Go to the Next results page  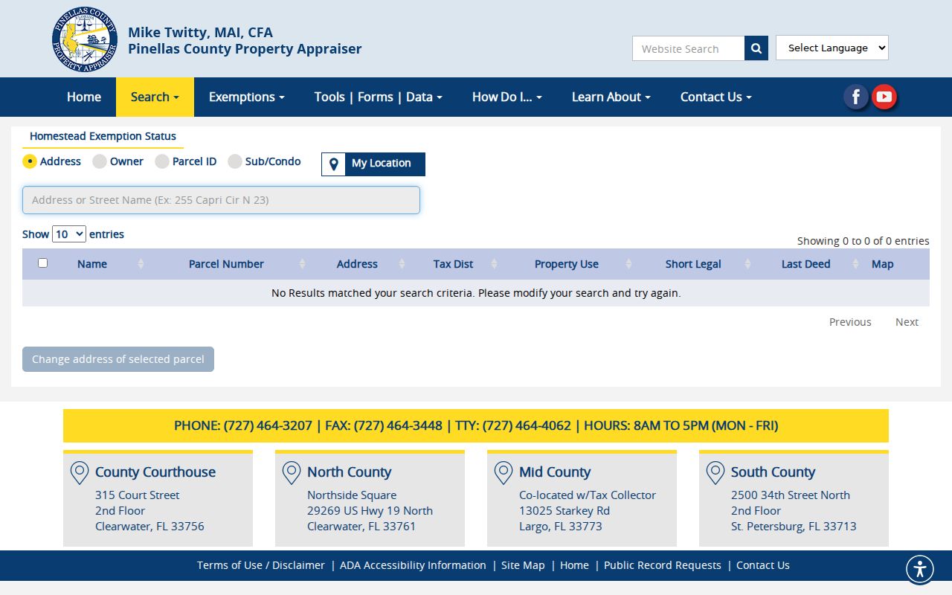tap(907, 322)
